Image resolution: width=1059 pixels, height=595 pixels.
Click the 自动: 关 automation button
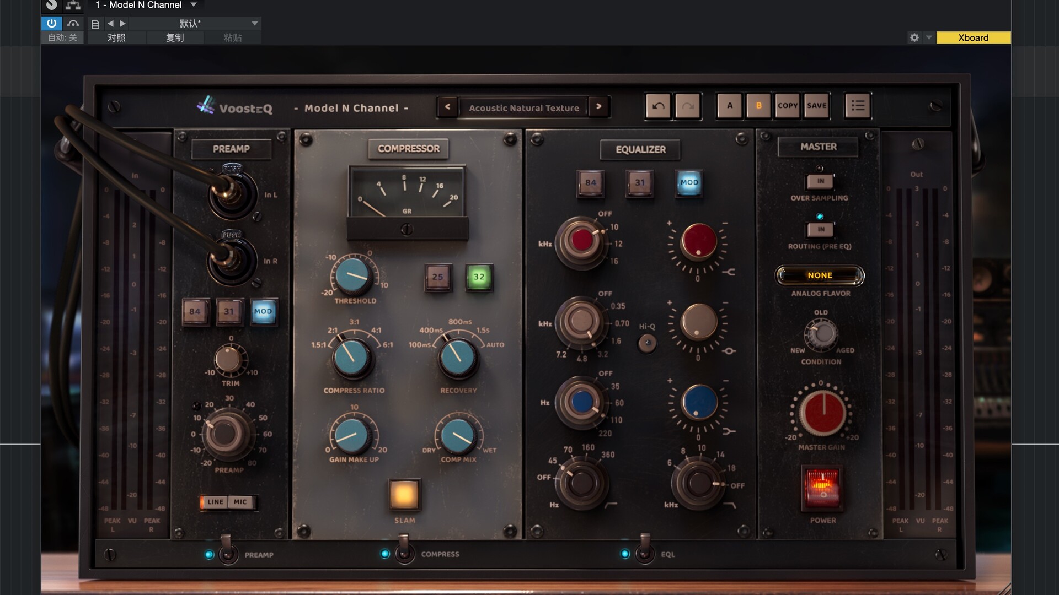pyautogui.click(x=62, y=37)
